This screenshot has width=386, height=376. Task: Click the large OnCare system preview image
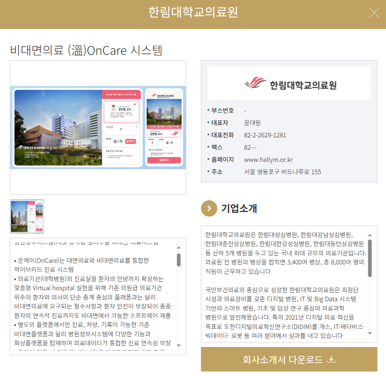(98, 127)
